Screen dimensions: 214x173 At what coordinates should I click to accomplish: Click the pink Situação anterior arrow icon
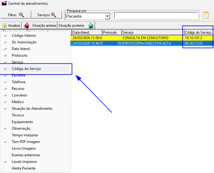[x=27, y=25]
